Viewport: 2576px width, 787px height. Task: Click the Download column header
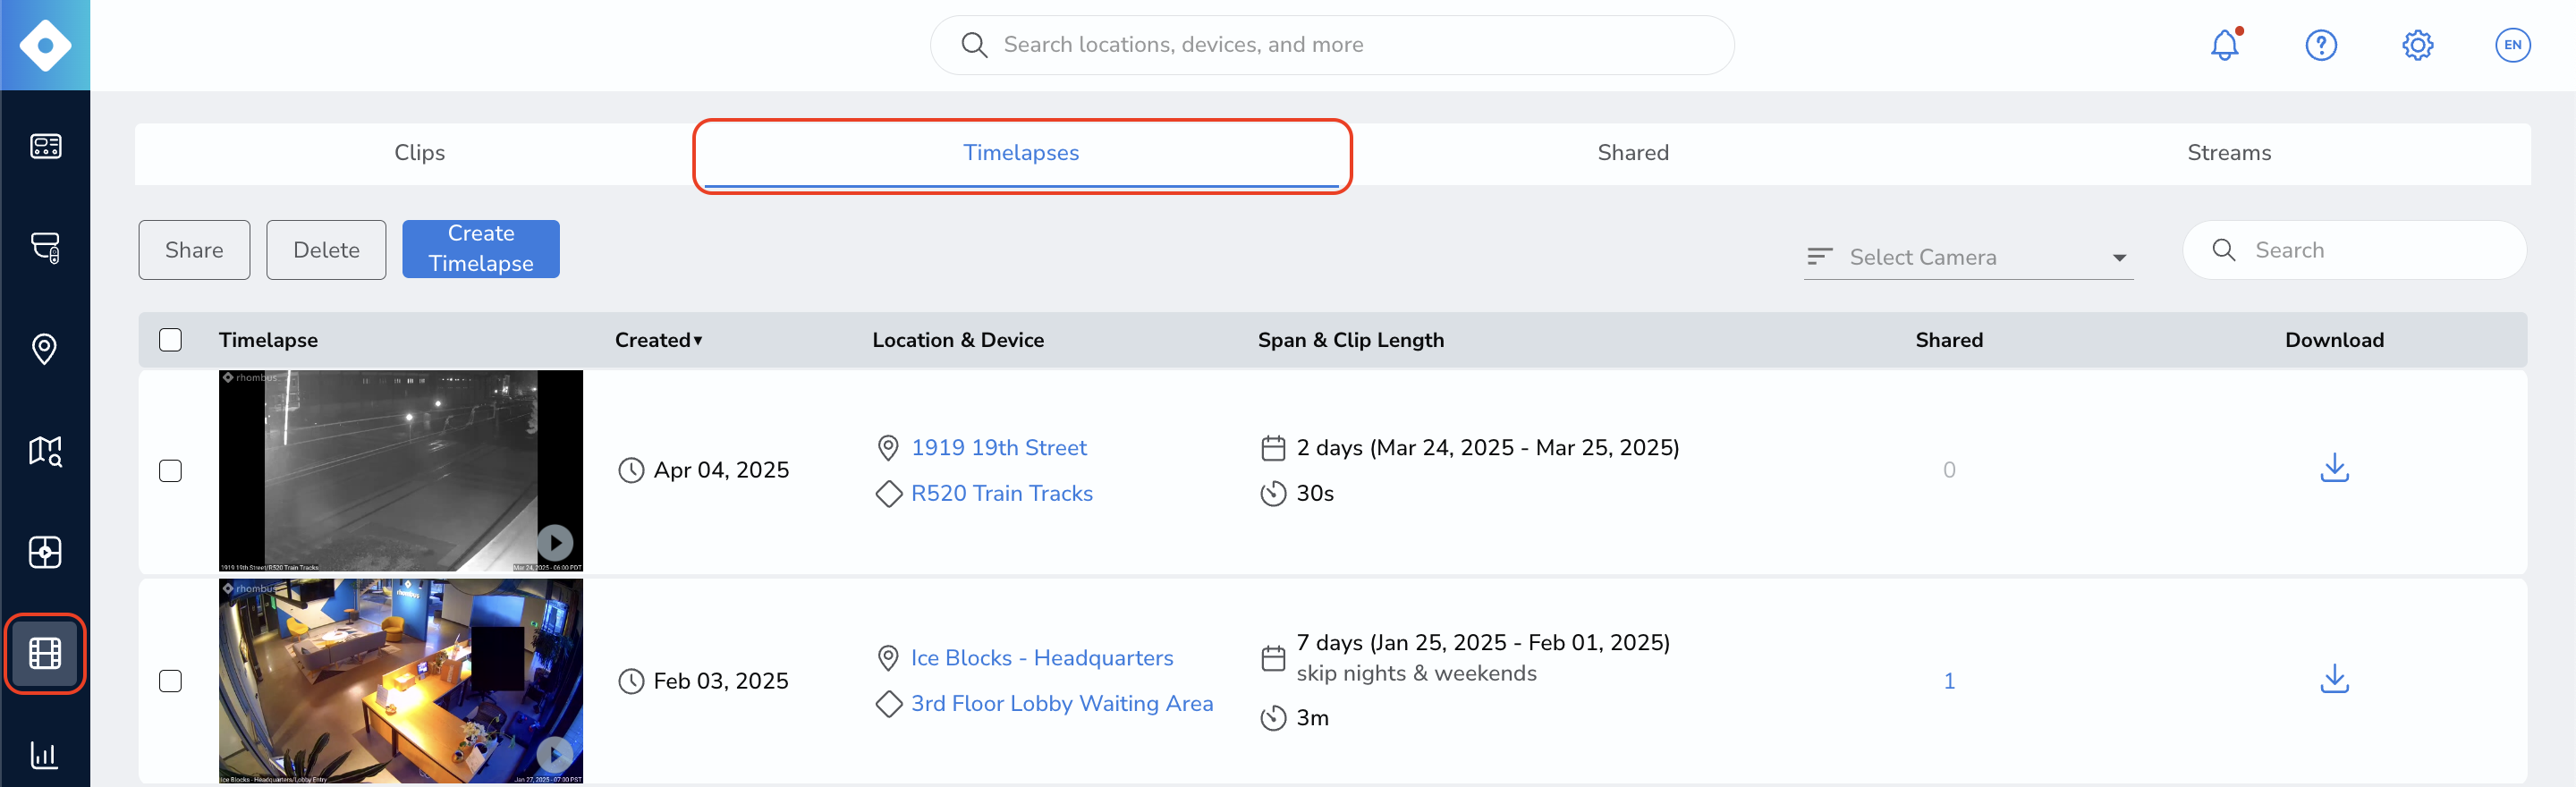[x=2334, y=340]
